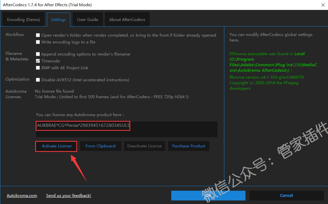Click the ffkroma version n4.1-103 text
Screen dimensions: 328x204
point(267,77)
